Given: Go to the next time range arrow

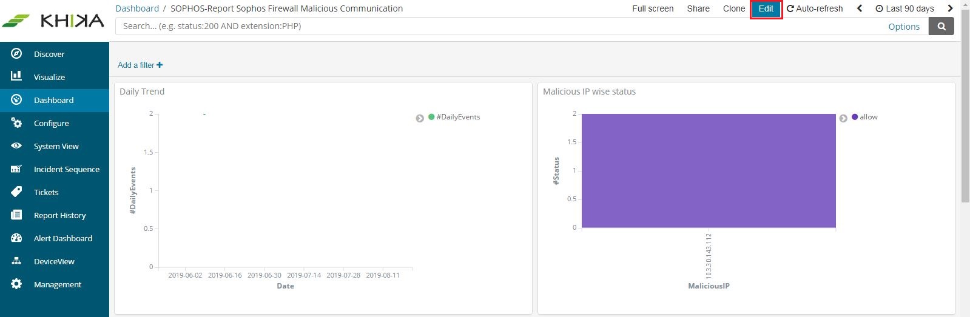Looking at the screenshot, I should point(950,8).
